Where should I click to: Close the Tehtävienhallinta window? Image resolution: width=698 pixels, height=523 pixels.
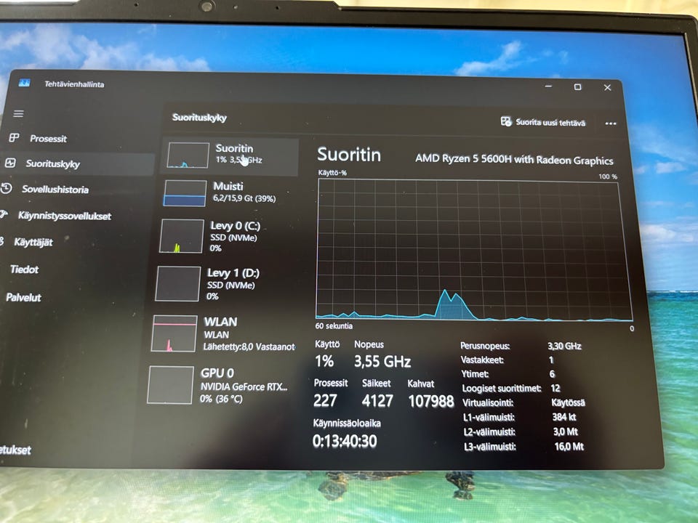[607, 88]
